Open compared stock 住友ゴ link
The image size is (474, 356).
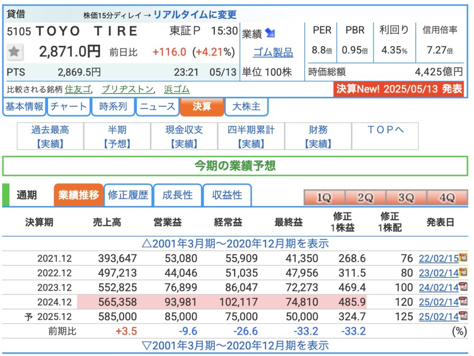[78, 89]
